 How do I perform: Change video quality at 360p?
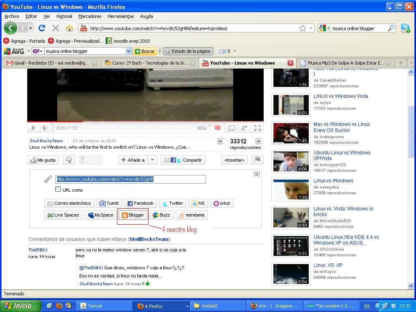click(x=201, y=128)
